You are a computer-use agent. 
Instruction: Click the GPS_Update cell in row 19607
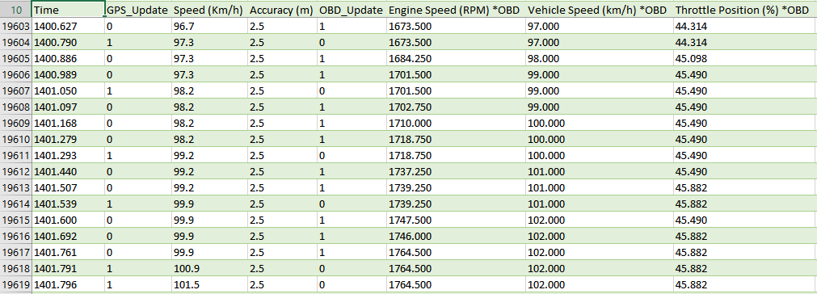click(137, 91)
